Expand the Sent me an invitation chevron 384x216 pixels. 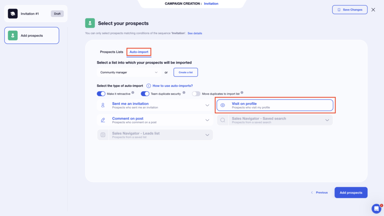(207, 105)
